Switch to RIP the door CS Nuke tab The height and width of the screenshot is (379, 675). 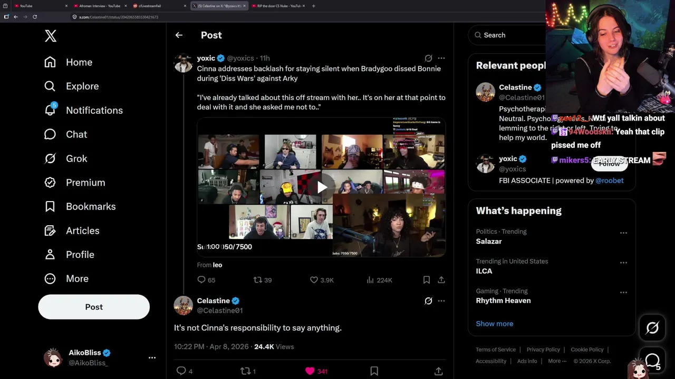click(278, 6)
